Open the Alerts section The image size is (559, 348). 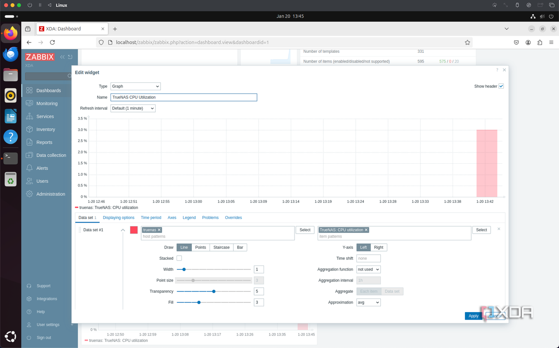(x=42, y=168)
